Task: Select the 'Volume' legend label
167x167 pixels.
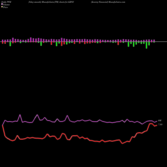Action: coord(6,5)
